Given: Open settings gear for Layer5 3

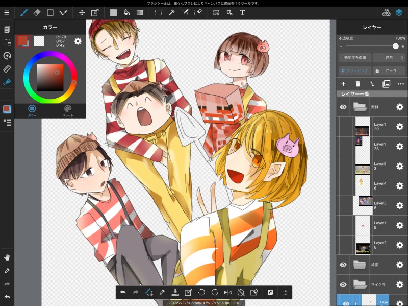Looking at the screenshot, I should pyautogui.click(x=400, y=166).
